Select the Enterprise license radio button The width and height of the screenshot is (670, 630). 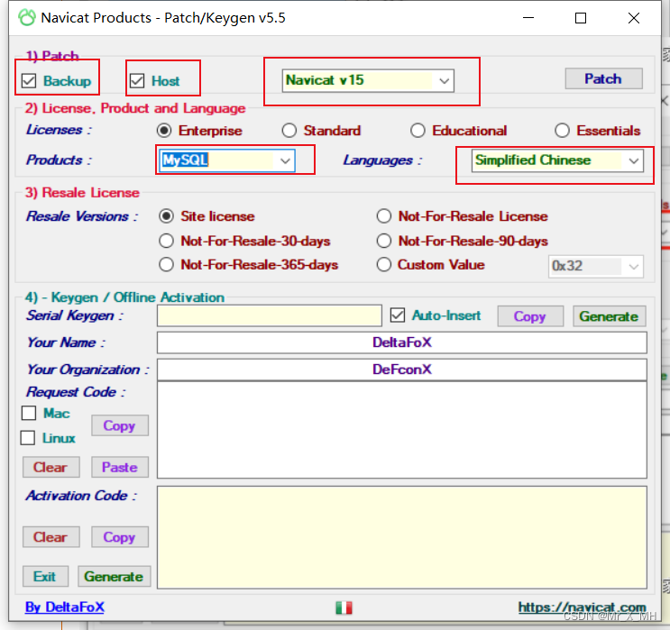click(164, 131)
